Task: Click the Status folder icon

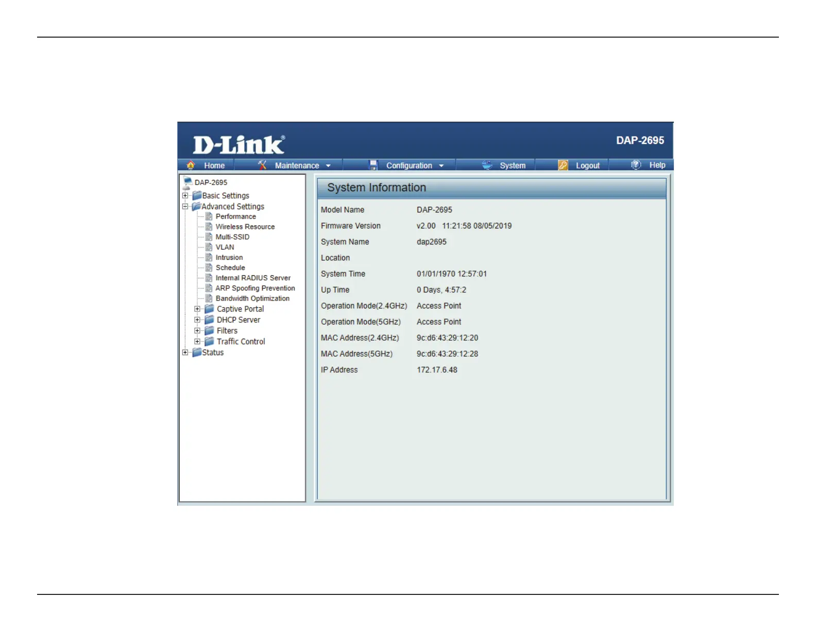Action: (196, 353)
